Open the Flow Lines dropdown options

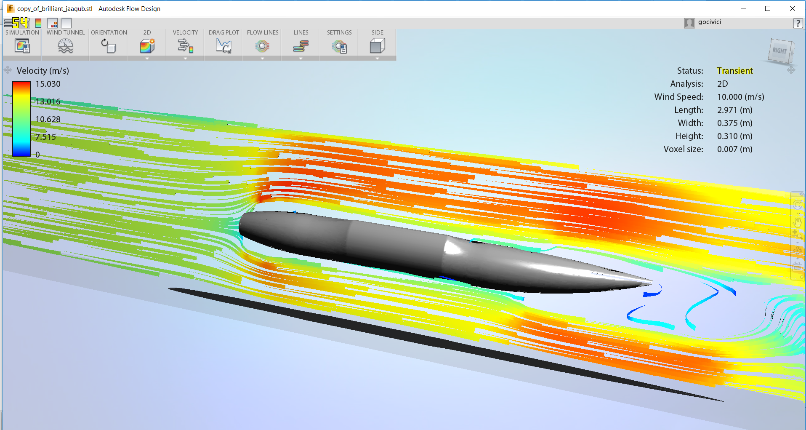pos(262,58)
